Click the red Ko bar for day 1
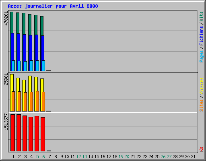 click(x=12, y=133)
